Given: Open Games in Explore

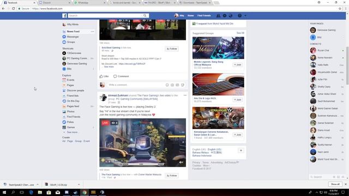Looking at the screenshot, I should 71,127.
